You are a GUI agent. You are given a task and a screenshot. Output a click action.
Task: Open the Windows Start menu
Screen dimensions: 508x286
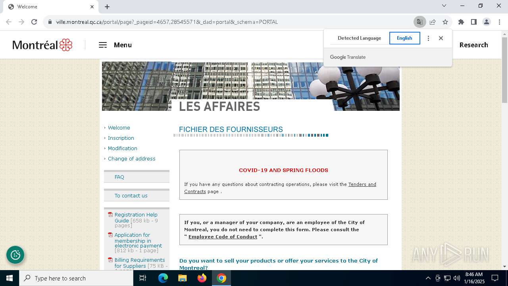click(x=10, y=278)
